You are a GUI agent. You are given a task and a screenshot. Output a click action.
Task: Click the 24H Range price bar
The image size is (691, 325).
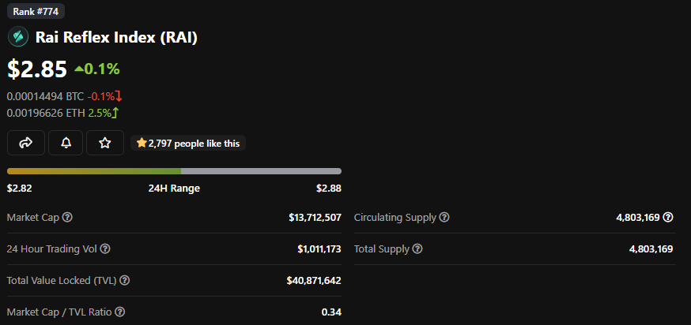point(174,170)
